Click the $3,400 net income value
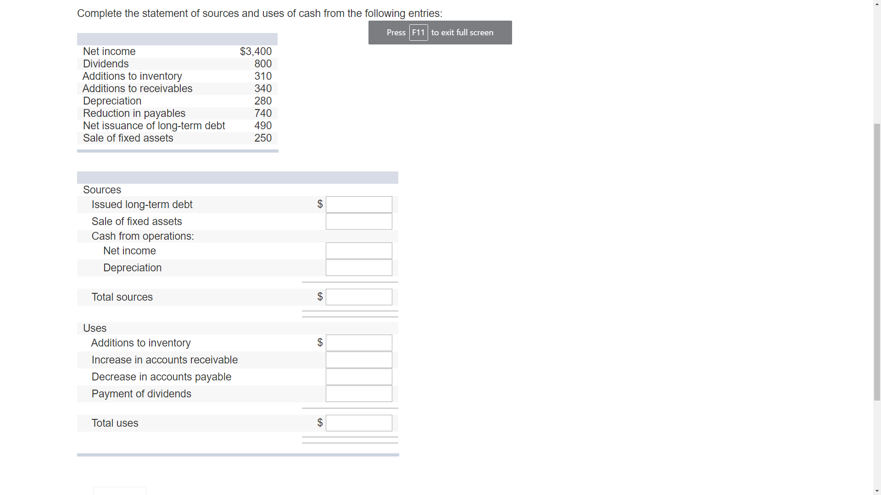The image size is (881, 495). tap(256, 51)
